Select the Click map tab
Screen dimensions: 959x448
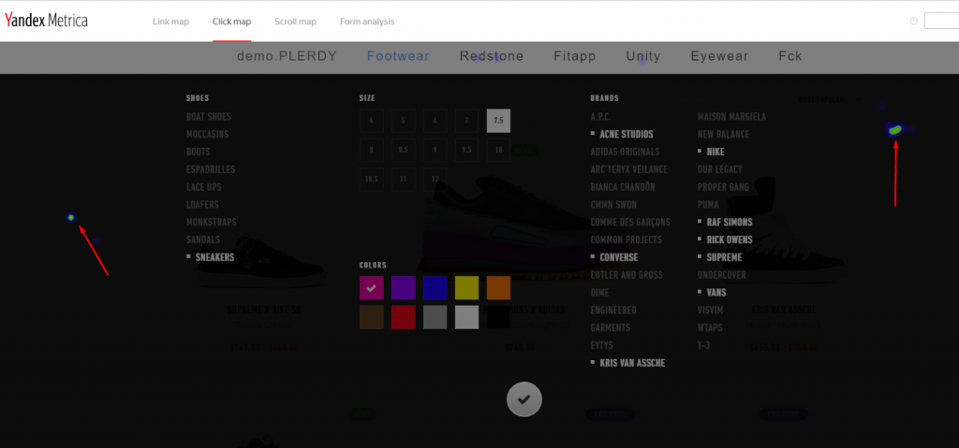(x=232, y=22)
